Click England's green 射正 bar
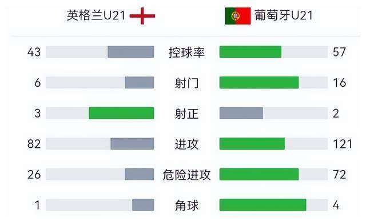The image size is (366, 222). [x=121, y=113]
